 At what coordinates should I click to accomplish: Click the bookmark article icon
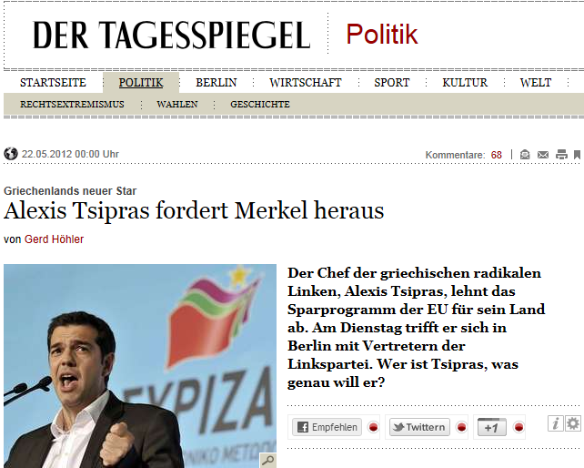[x=577, y=155]
